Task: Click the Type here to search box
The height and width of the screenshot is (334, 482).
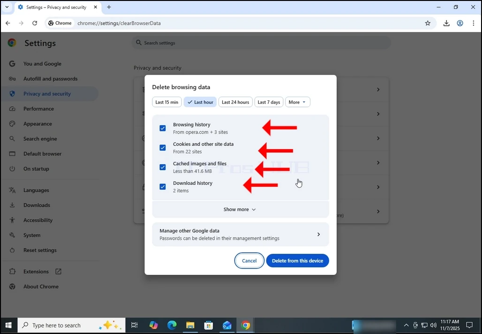Action: [x=71, y=325]
